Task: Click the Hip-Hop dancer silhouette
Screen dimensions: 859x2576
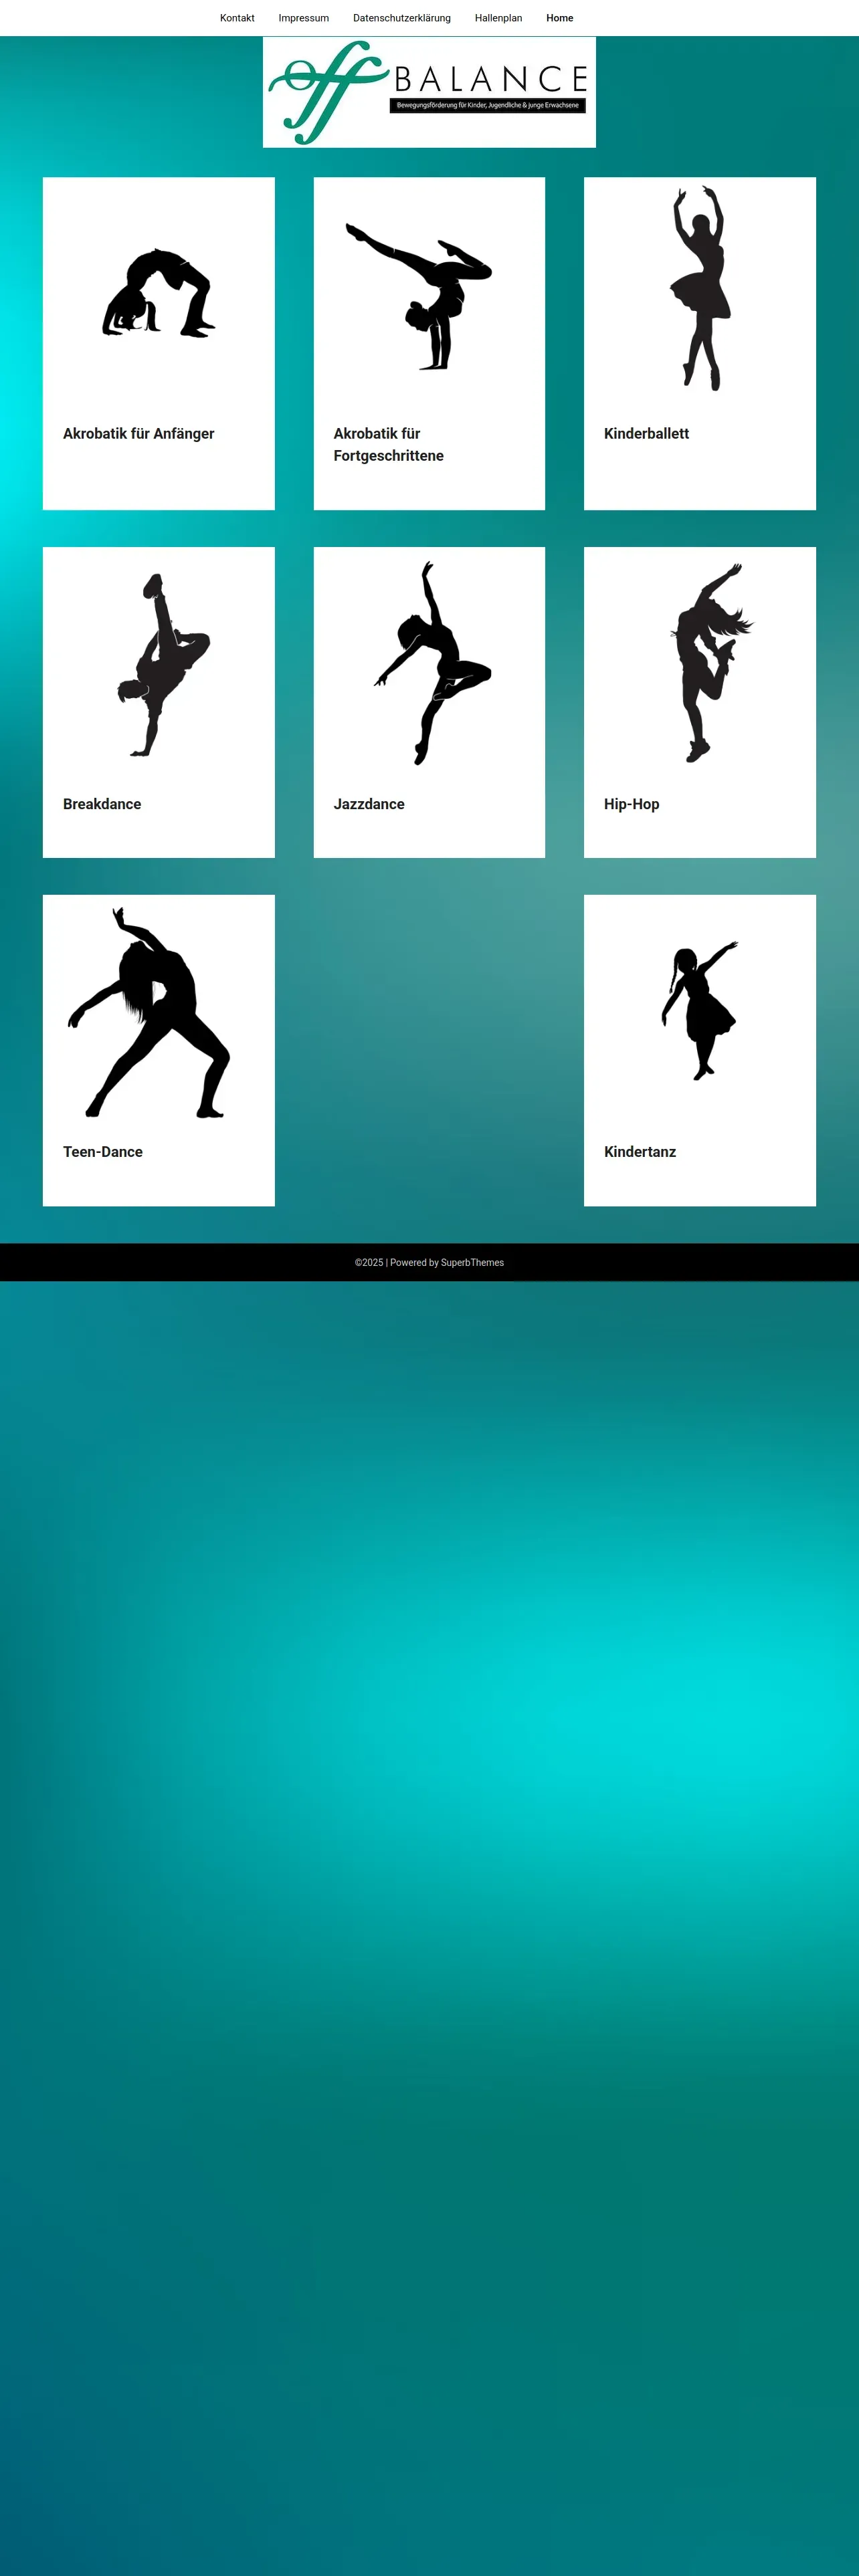Action: point(711,663)
